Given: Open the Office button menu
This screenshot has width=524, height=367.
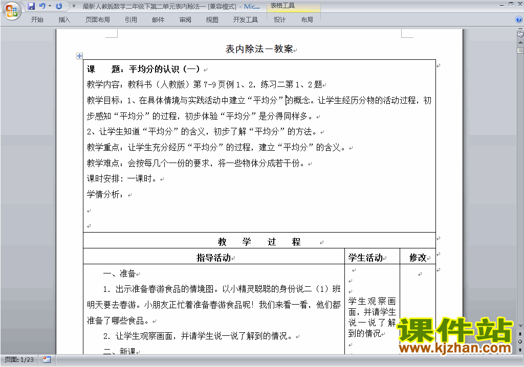Looking at the screenshot, I should point(12,11).
